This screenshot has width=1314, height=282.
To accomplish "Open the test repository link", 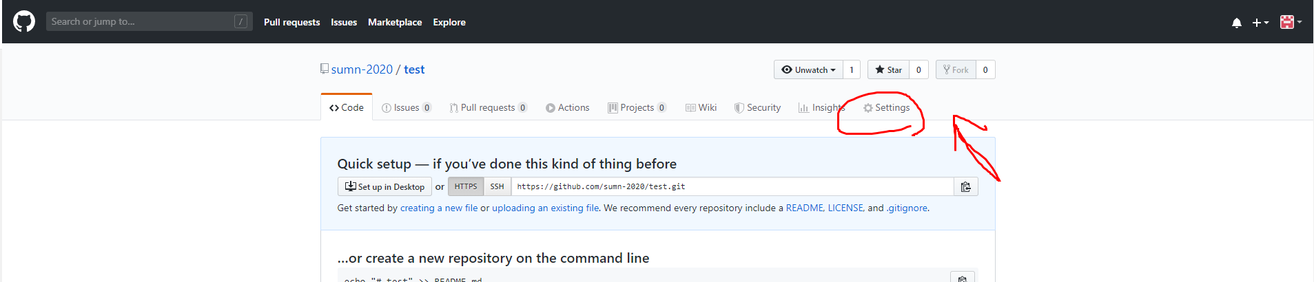I will click(x=414, y=69).
